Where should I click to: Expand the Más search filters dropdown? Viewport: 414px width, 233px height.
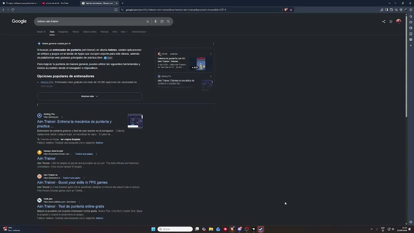tap(124, 32)
